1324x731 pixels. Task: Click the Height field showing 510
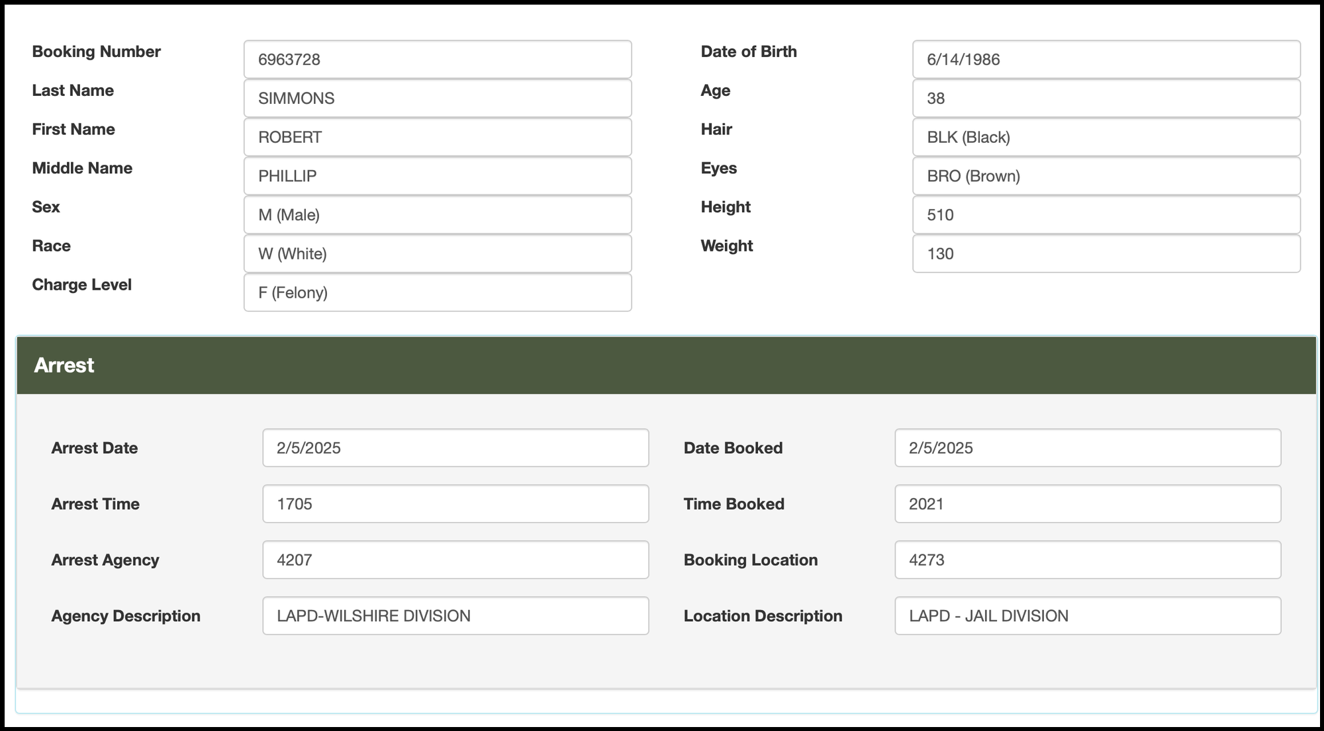[x=1106, y=215]
